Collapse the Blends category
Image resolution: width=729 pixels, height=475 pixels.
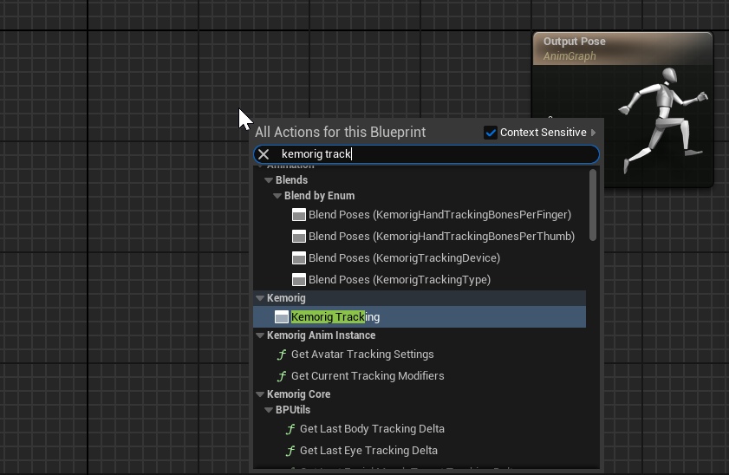pos(269,180)
